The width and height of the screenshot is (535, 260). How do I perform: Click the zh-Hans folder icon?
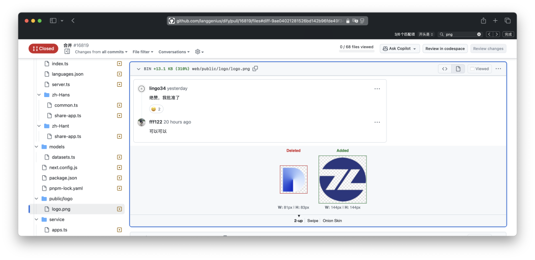click(x=47, y=95)
